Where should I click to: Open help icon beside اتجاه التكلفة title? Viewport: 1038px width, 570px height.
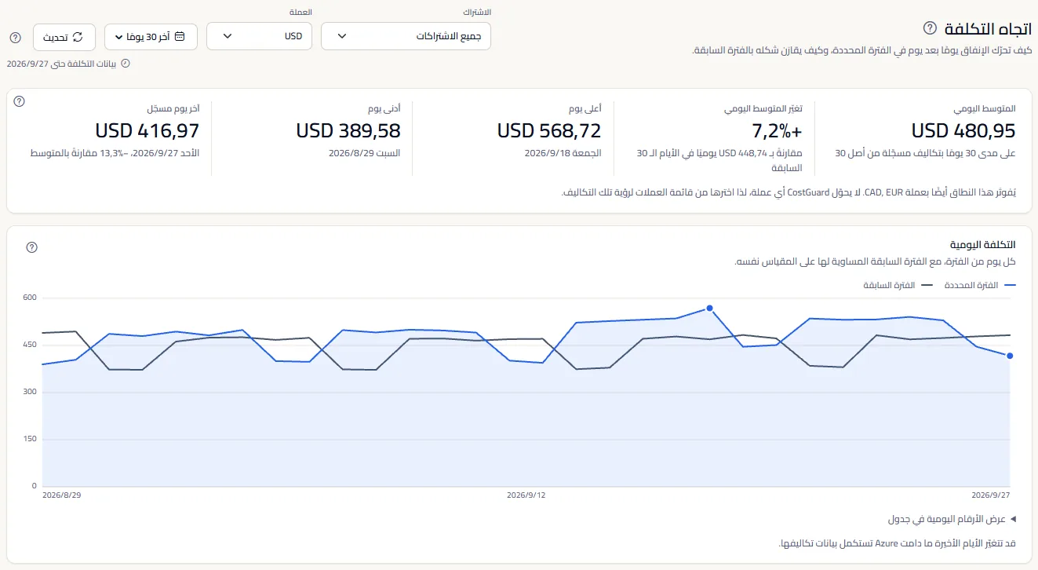[x=930, y=28]
